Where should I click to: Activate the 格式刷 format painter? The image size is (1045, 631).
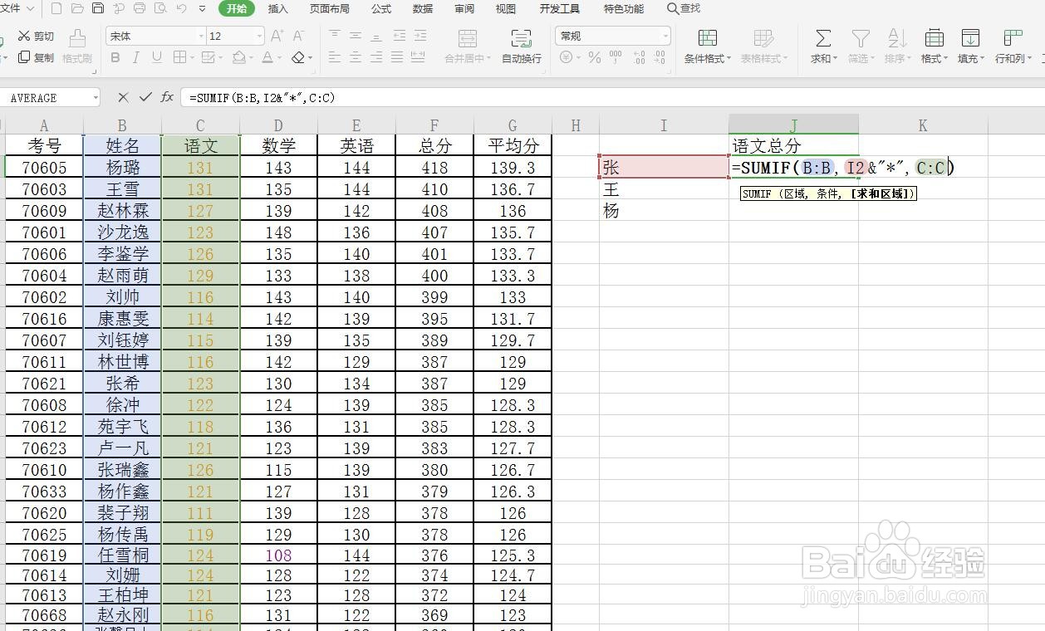[77, 46]
